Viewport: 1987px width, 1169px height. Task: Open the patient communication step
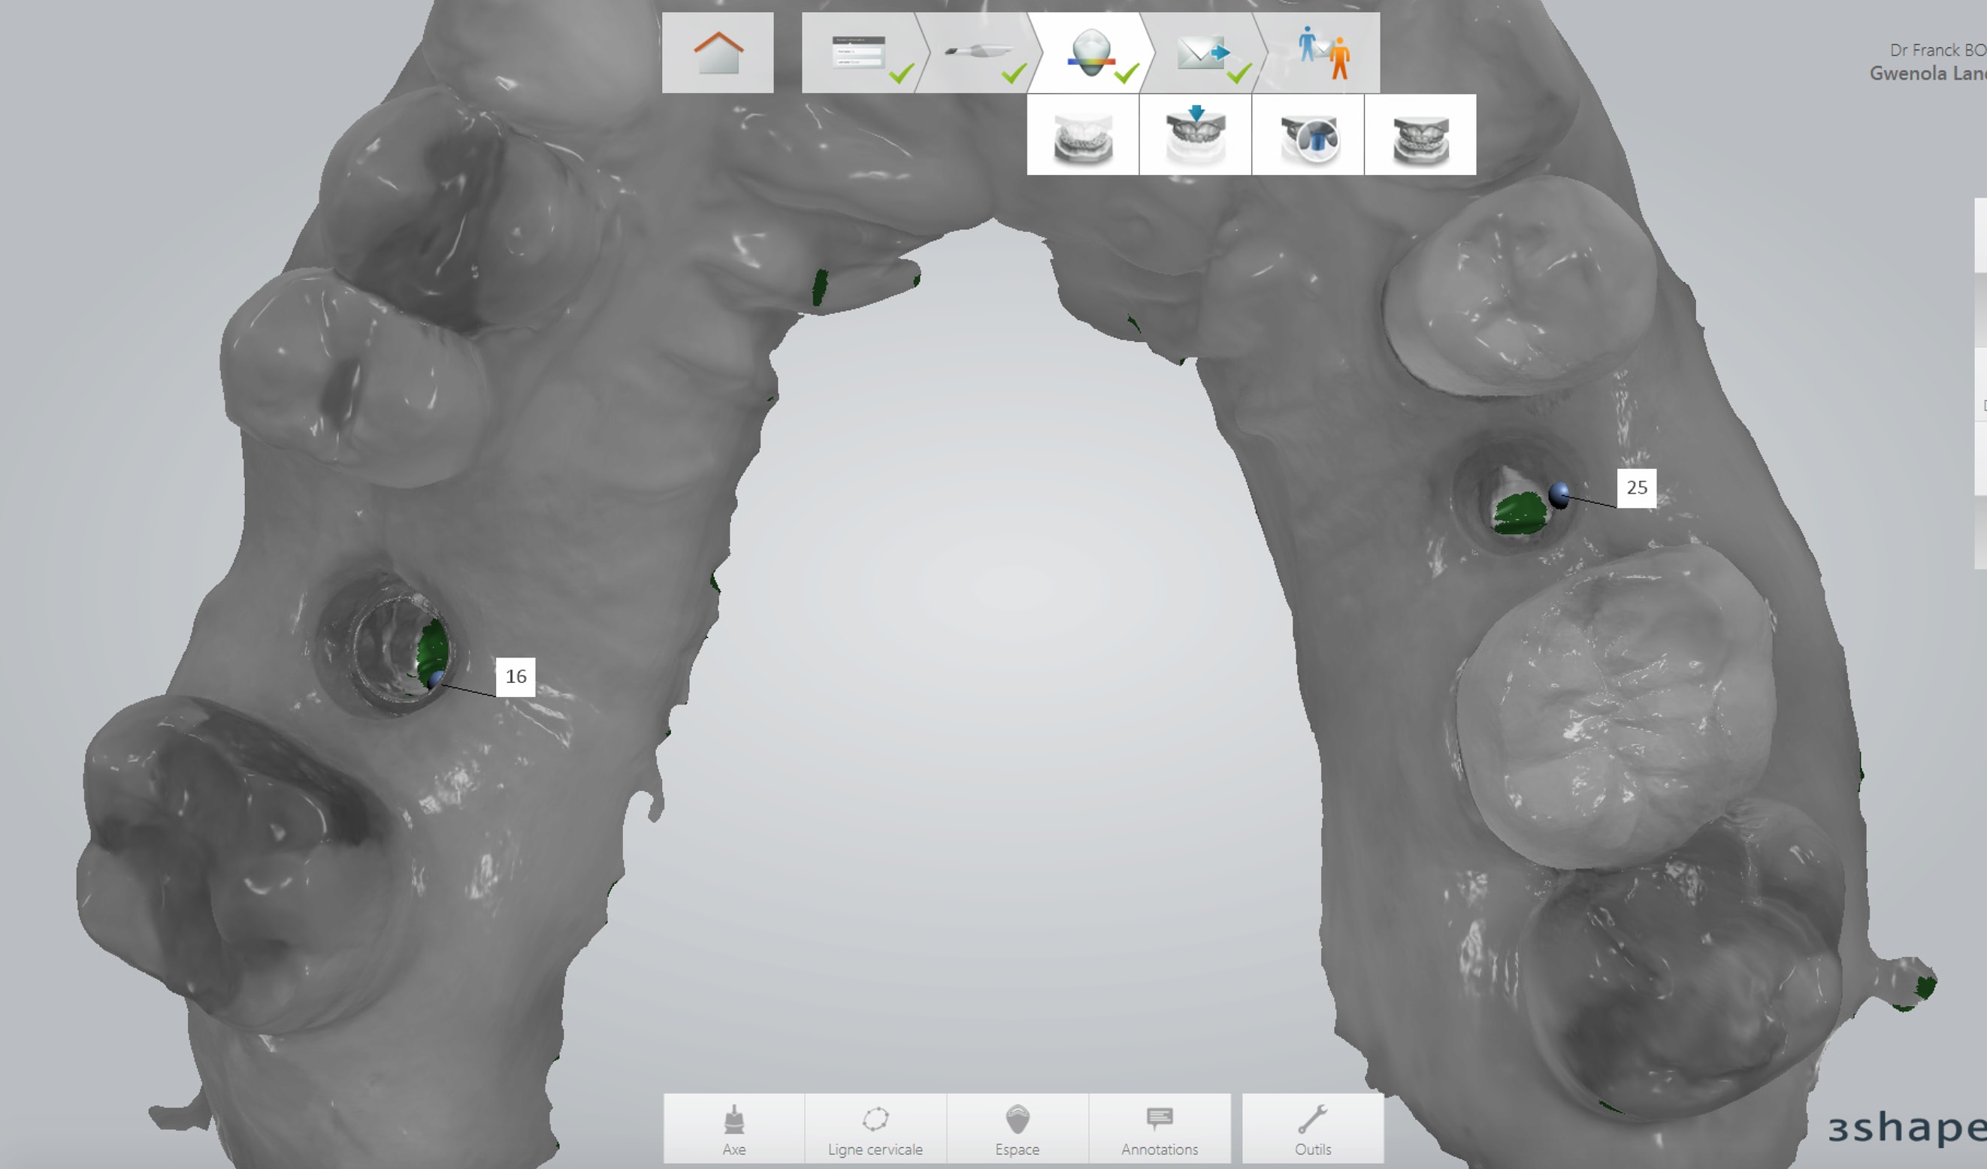[x=1320, y=53]
